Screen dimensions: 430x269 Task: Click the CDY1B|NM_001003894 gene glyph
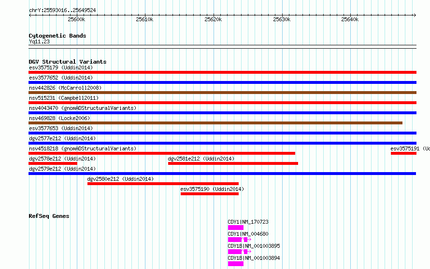[x=236, y=264]
